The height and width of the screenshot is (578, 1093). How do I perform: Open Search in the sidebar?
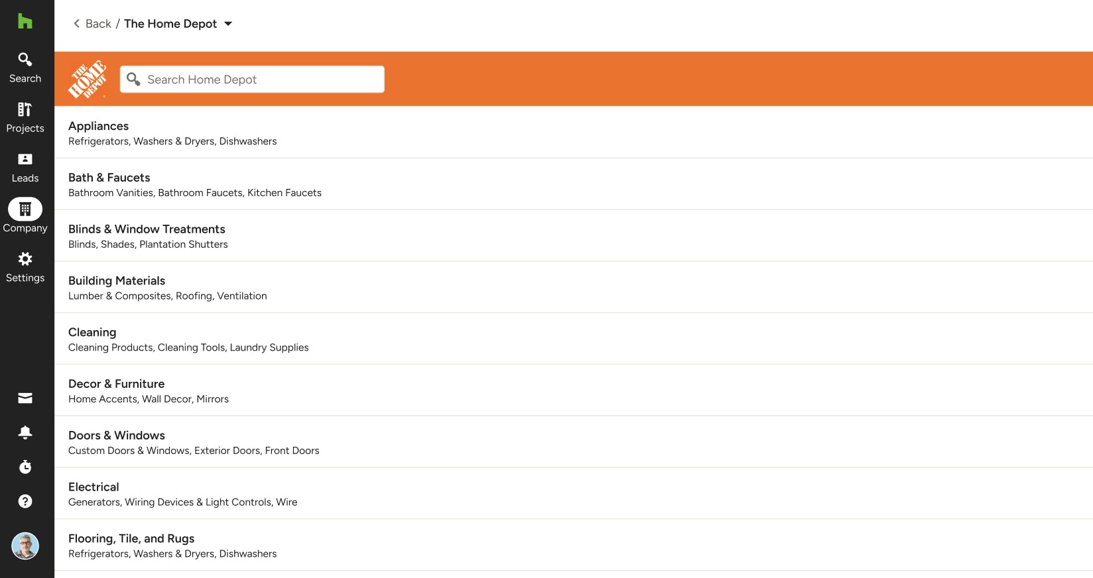[25, 68]
